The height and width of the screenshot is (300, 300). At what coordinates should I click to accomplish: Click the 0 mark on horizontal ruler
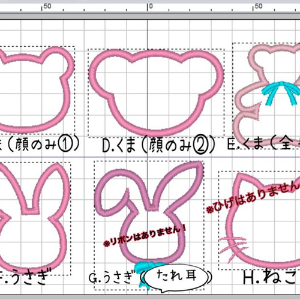(151, 6)
